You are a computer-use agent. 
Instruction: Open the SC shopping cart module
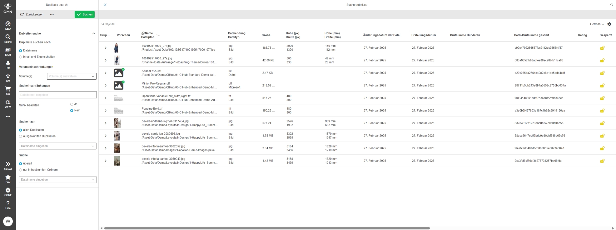coord(8,91)
